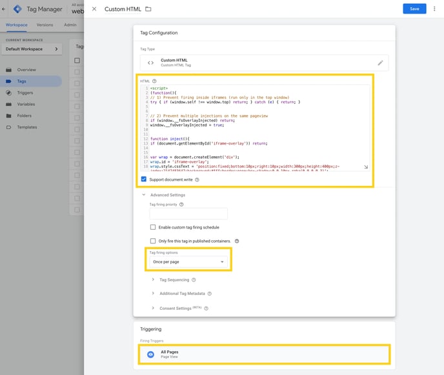Expand the Tag Sequencing section
The height and width of the screenshot is (375, 444).
point(153,279)
